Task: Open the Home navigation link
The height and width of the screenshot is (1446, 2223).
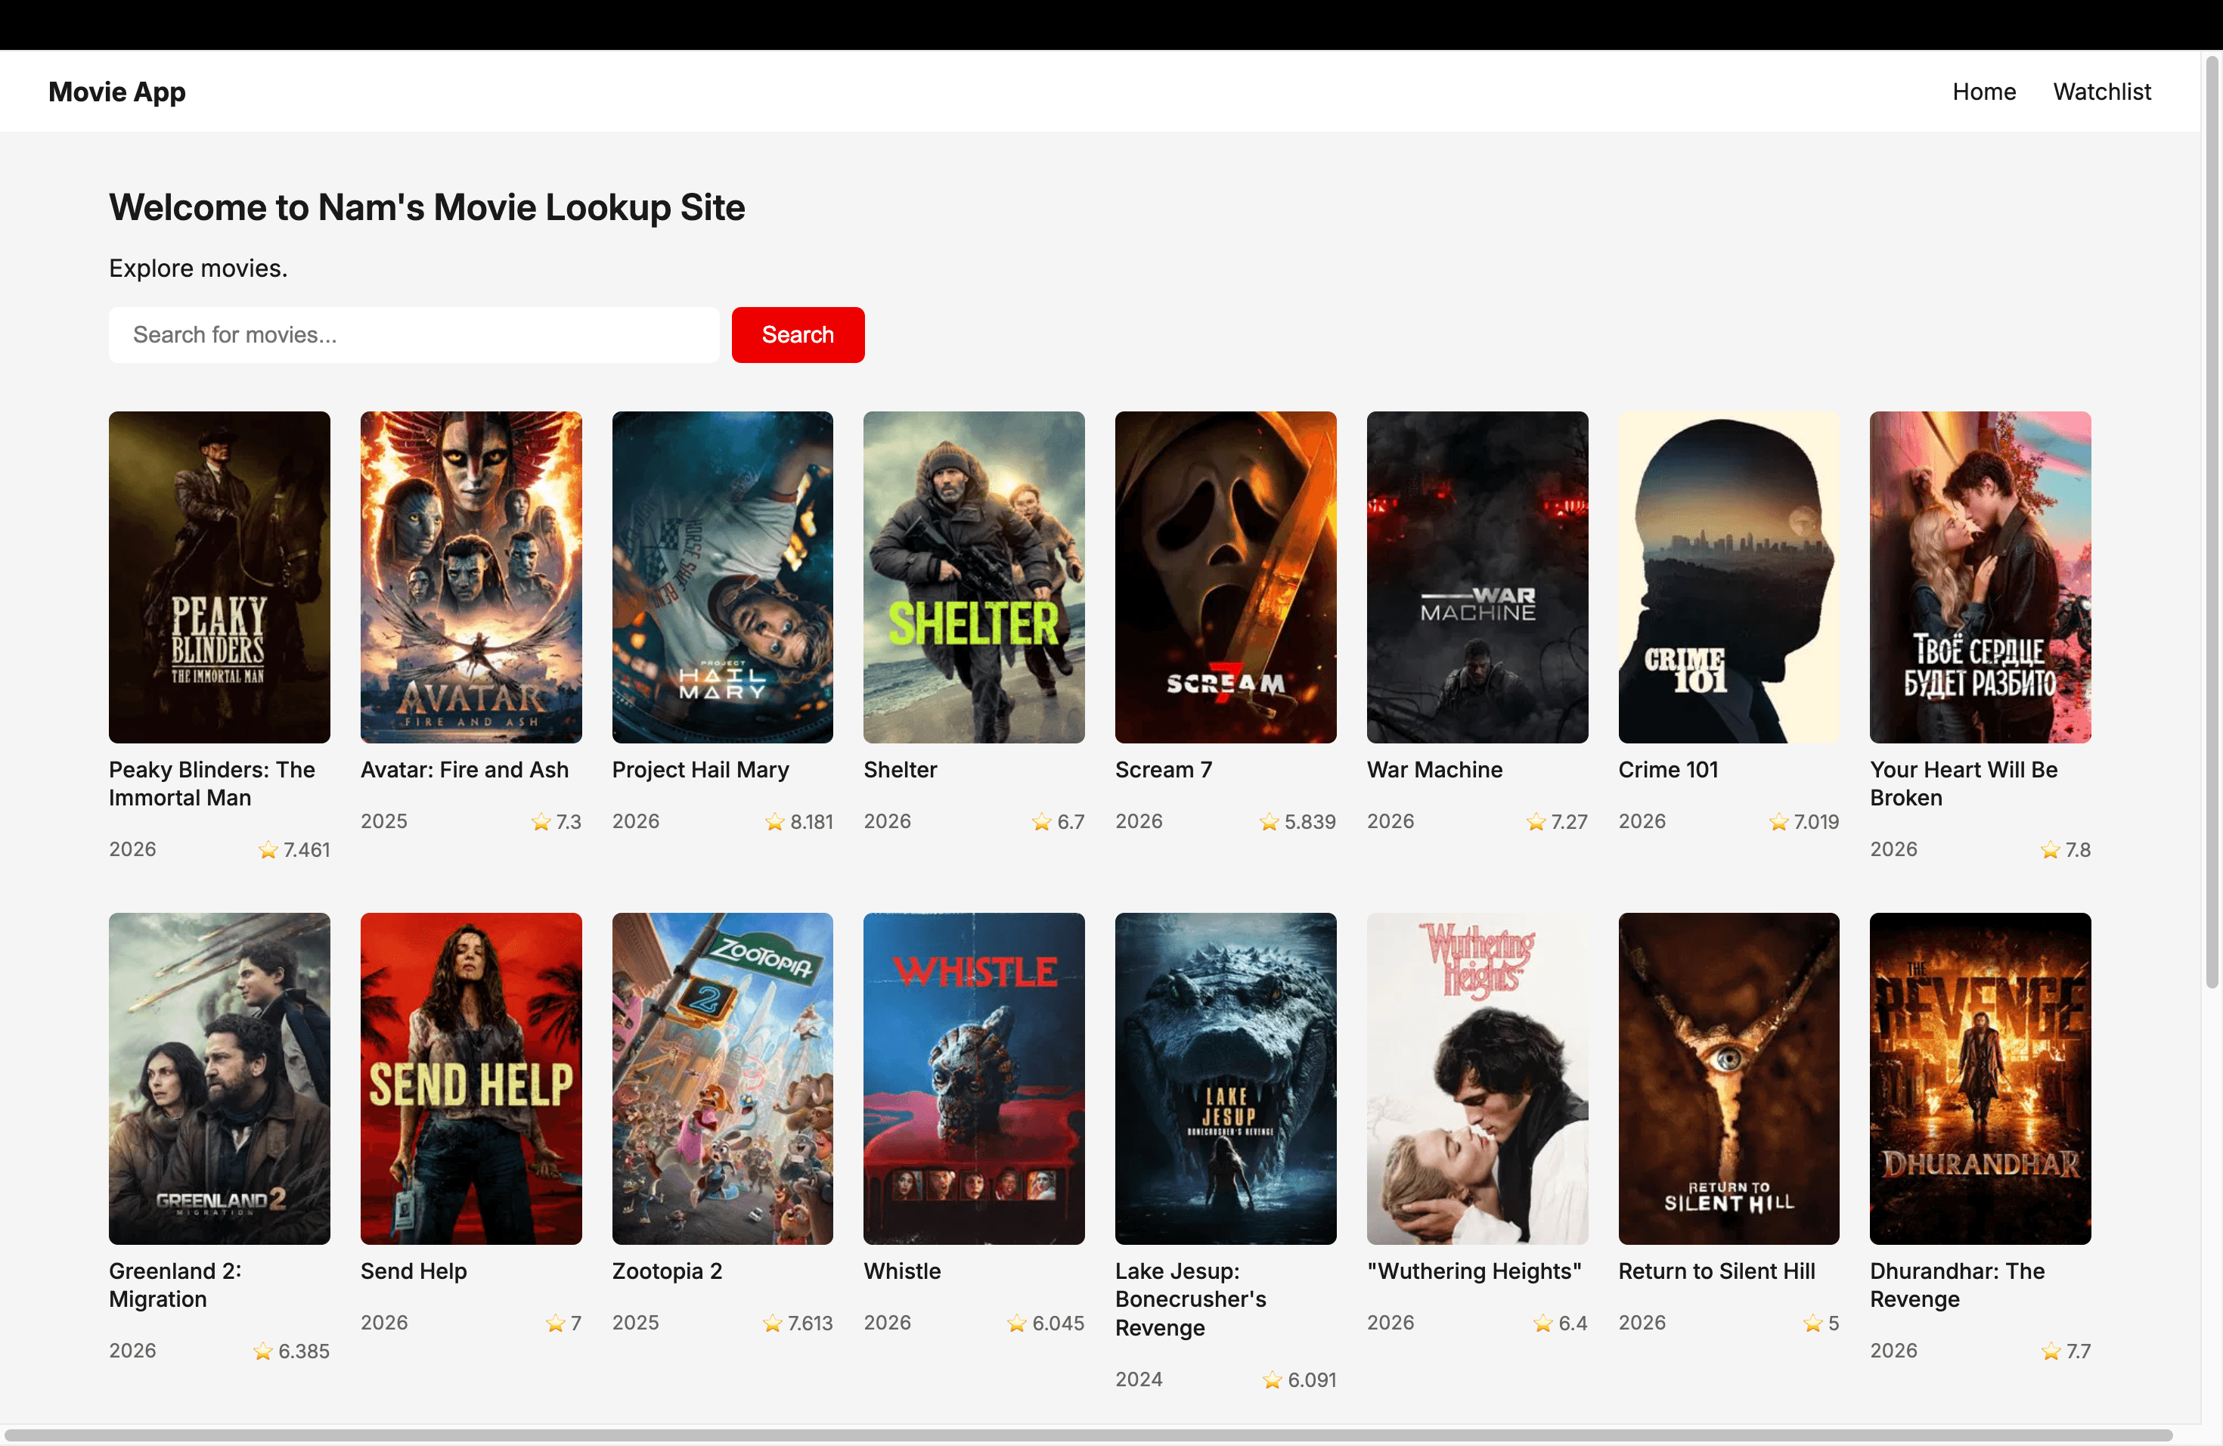Action: point(1984,92)
